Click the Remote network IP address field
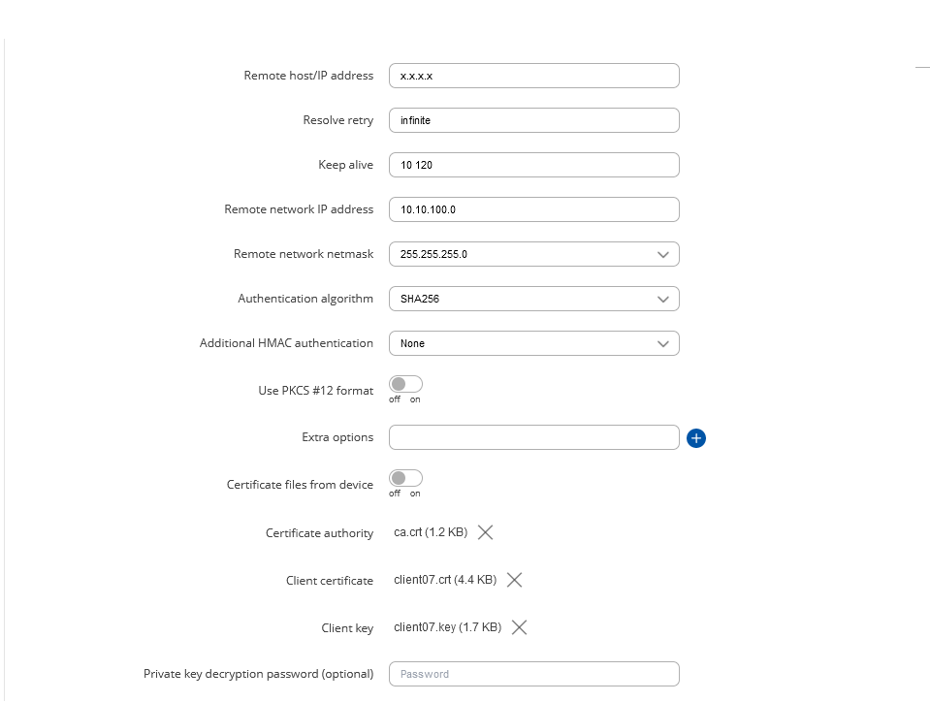Viewport: 930px width, 702px height. pos(533,209)
